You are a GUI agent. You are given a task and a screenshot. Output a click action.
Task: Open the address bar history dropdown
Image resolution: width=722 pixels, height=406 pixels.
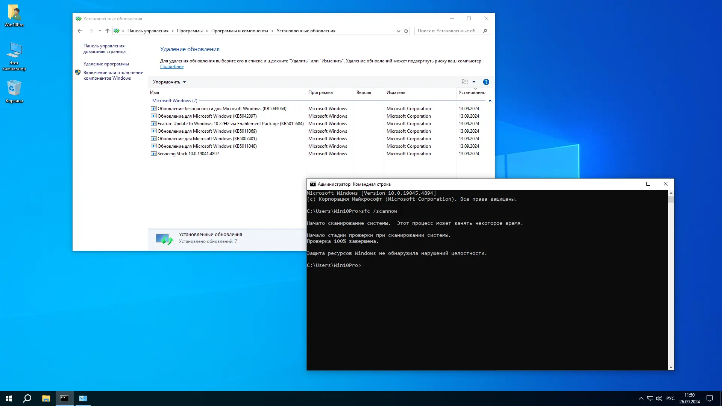click(x=398, y=31)
